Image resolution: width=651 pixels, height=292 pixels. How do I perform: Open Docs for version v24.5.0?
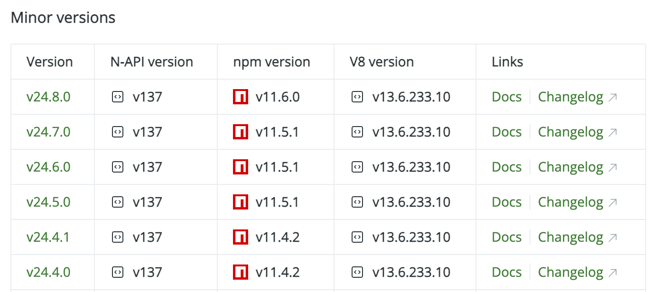[x=506, y=201]
